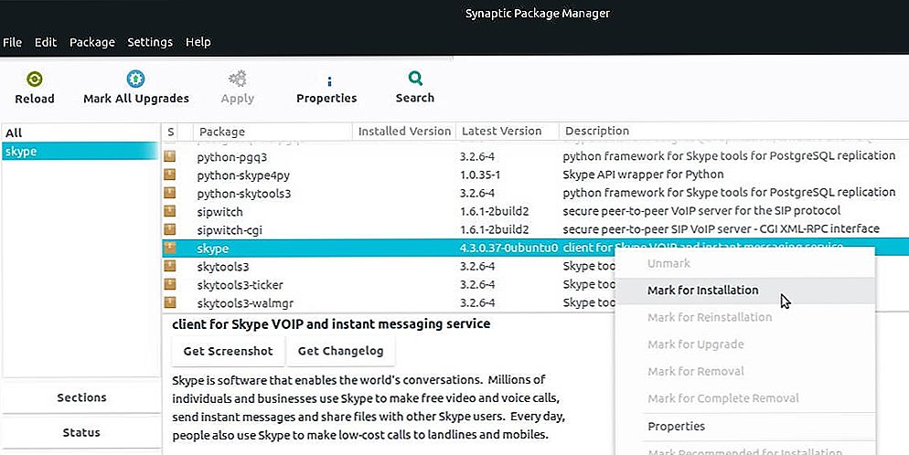Open the Help menu
Image resolution: width=909 pixels, height=455 pixels.
198,42
